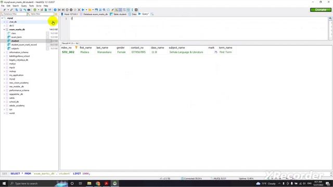Click the Load SQL file folder icon
The image size is (333, 187).
pyautogui.click(x=90, y=10)
